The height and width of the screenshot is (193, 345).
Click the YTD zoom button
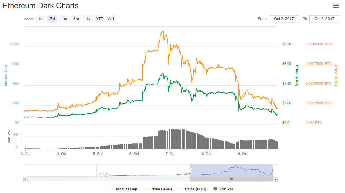coord(100,19)
